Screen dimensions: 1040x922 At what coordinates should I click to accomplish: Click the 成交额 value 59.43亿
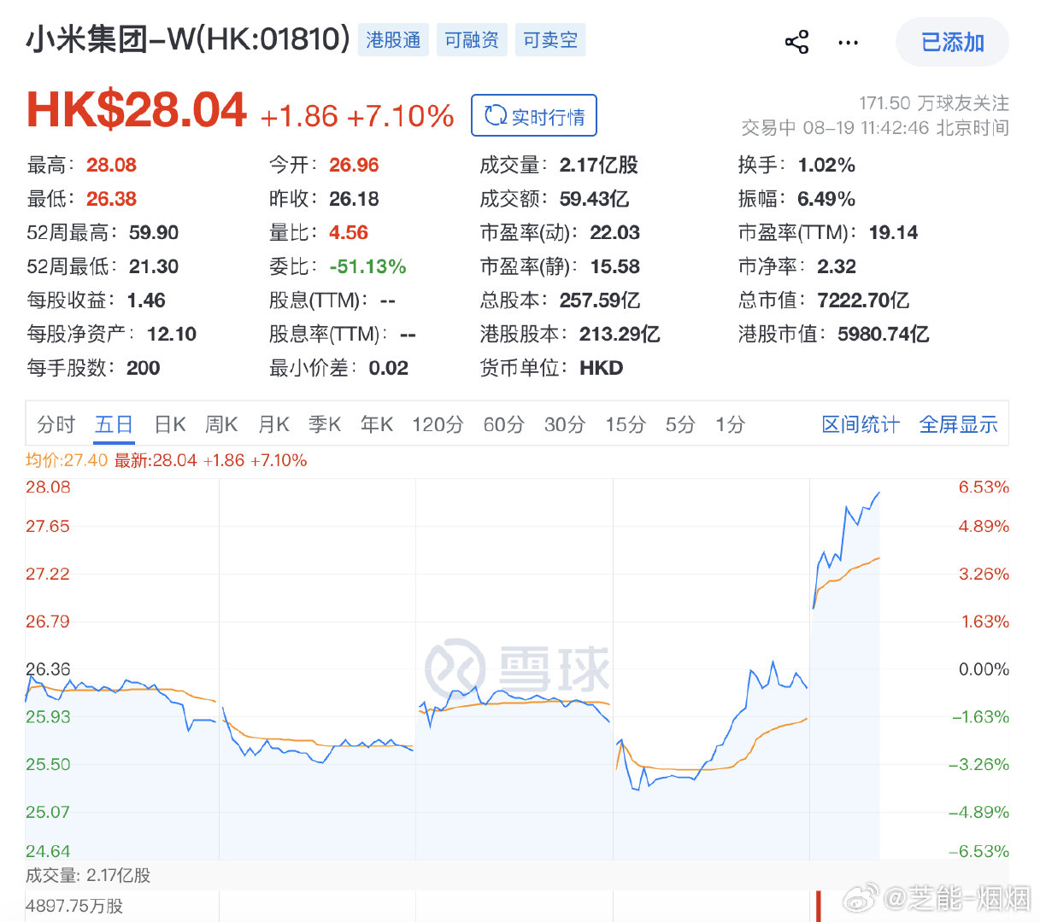pos(595,199)
